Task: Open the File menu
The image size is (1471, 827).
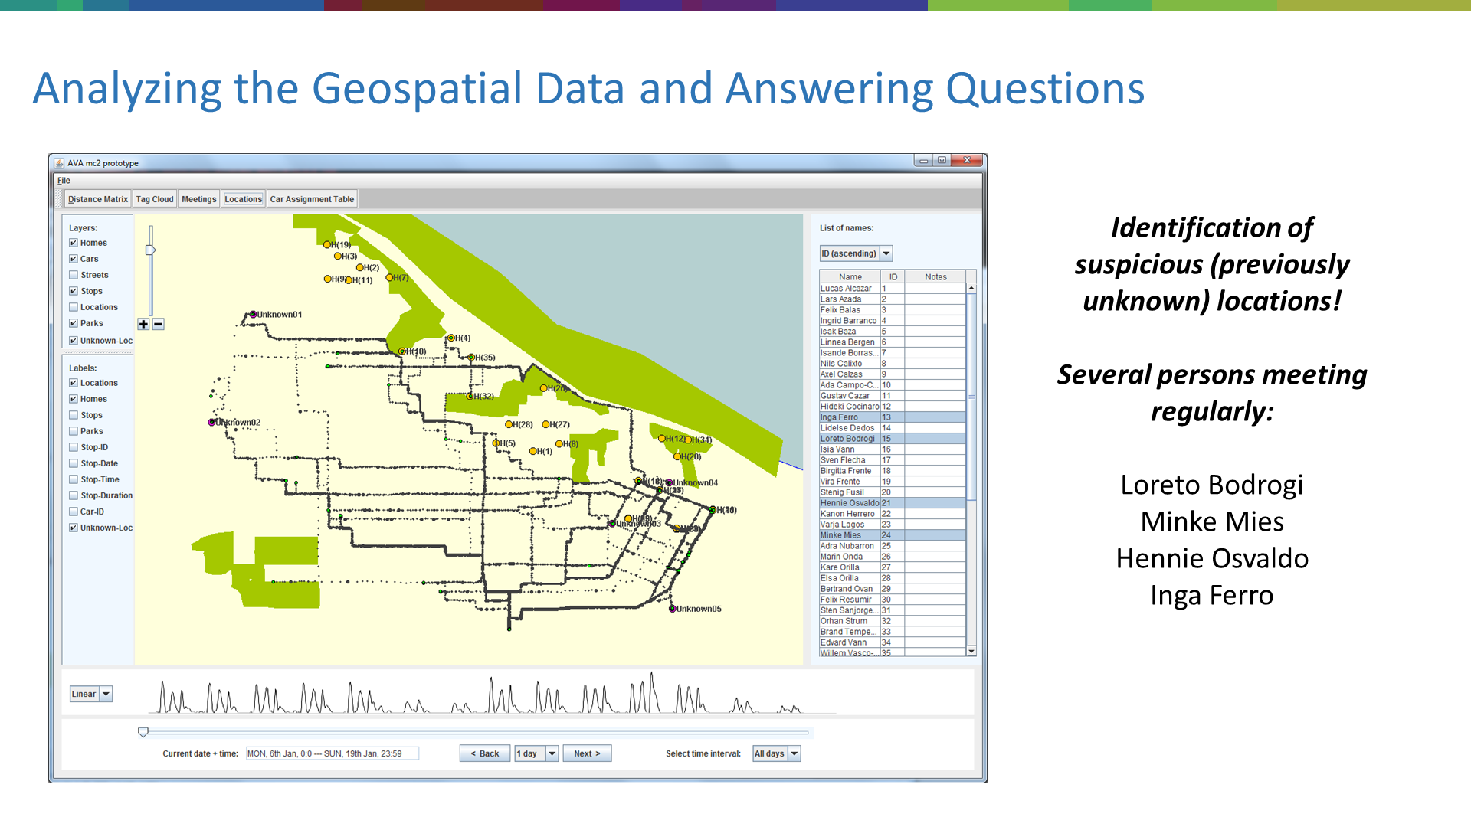Action: pos(64,181)
